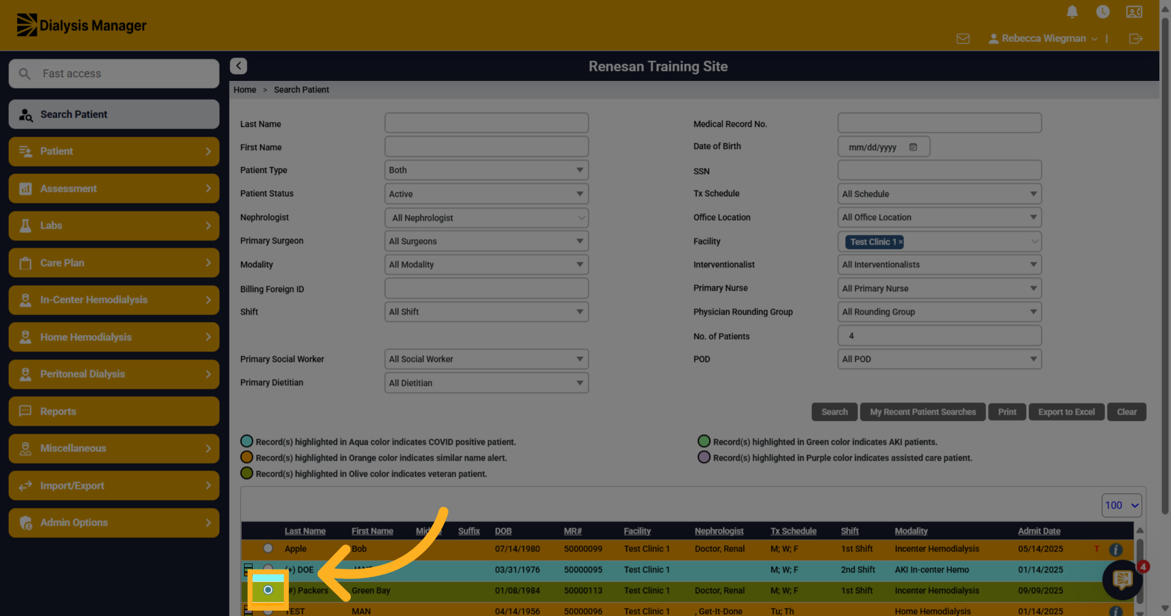Image resolution: width=1171 pixels, height=616 pixels.
Task: Click the Last Name input field
Action: tap(486, 123)
